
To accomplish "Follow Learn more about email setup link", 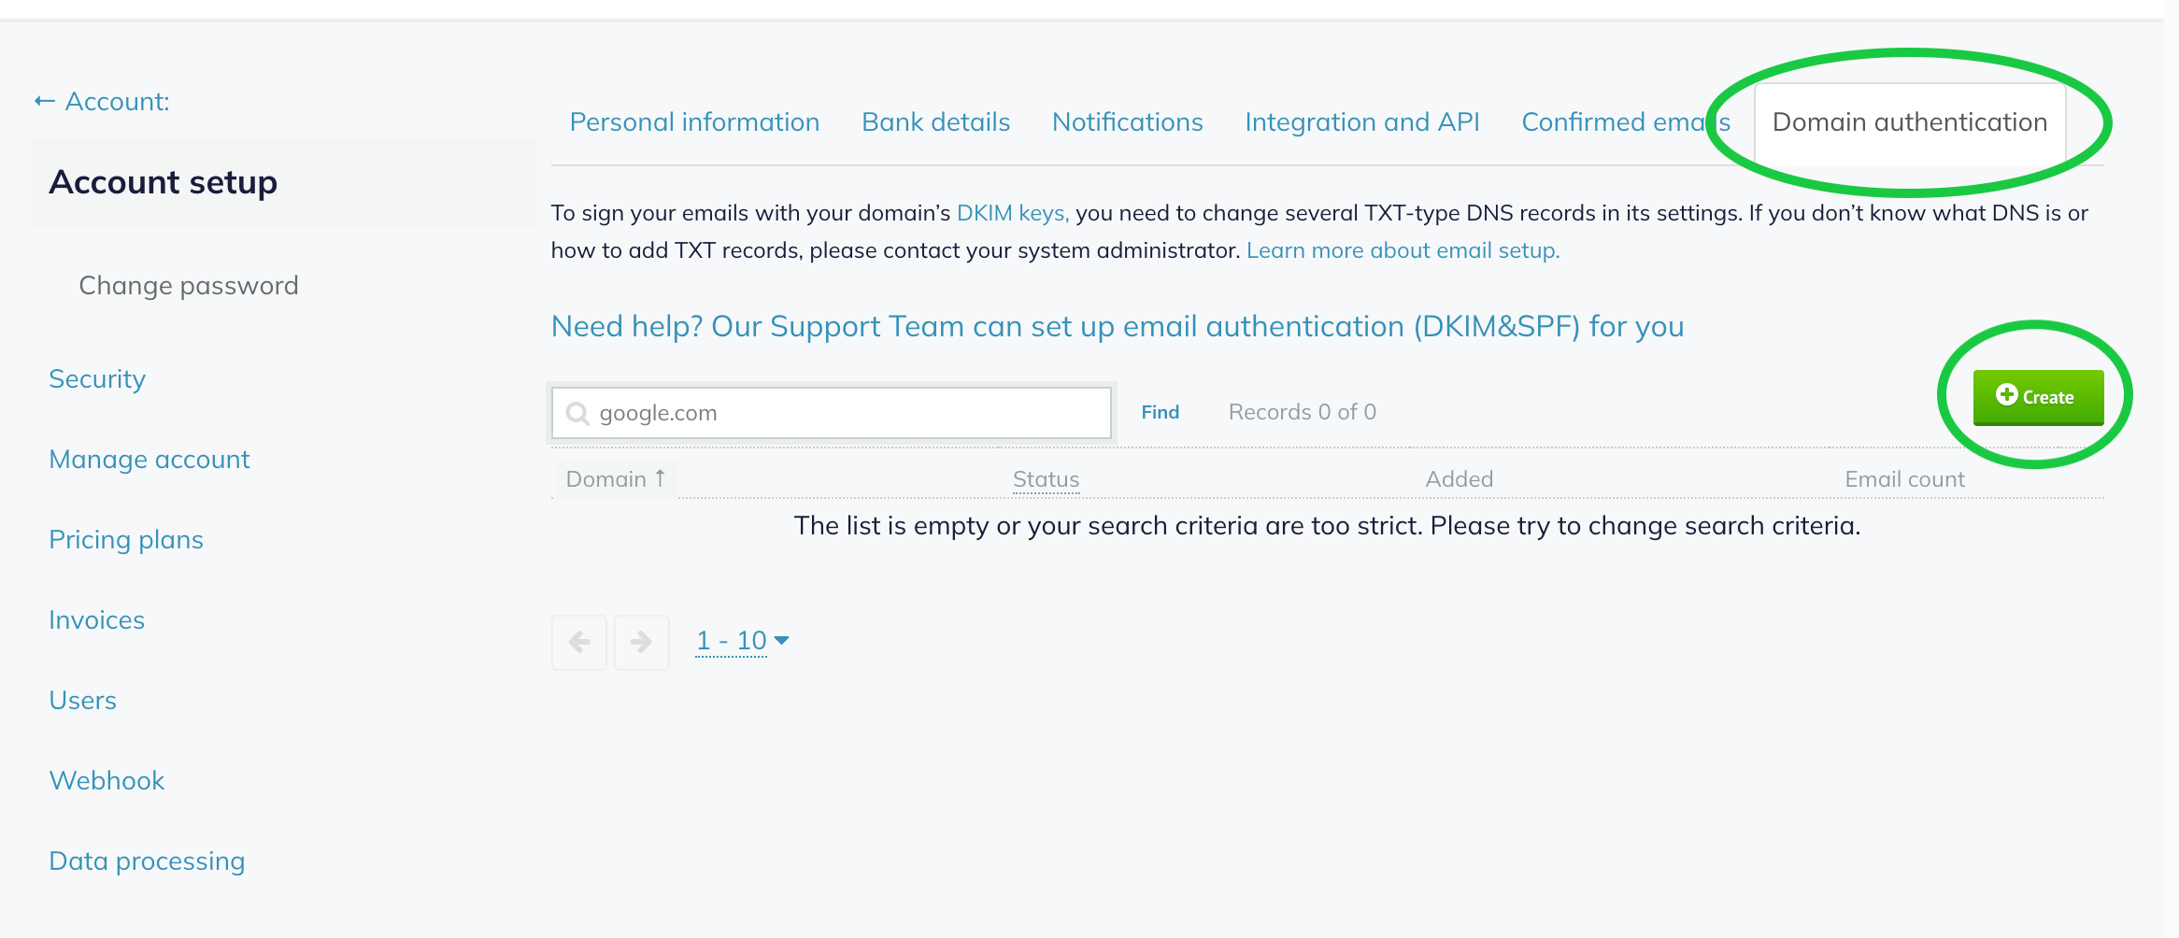I will point(1403,250).
